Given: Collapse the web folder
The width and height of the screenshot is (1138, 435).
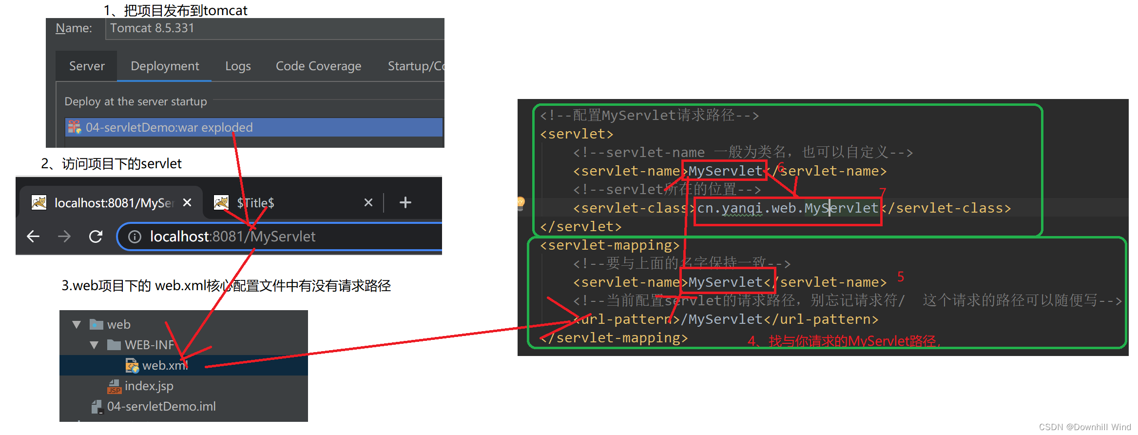Looking at the screenshot, I should [x=77, y=324].
